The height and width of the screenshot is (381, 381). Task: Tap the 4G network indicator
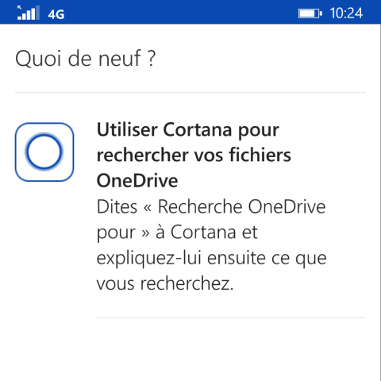pos(56,14)
